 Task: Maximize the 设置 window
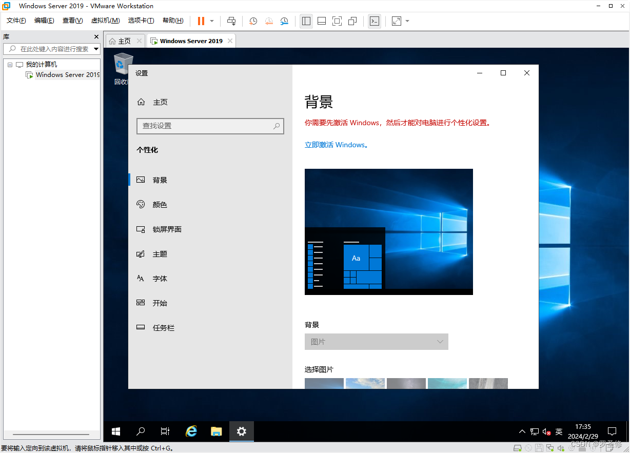tap(503, 73)
